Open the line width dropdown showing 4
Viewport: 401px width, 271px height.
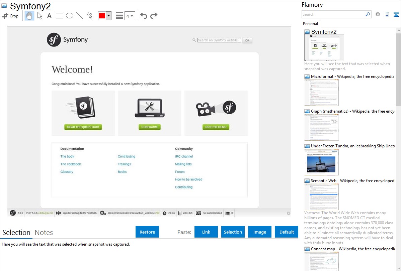coord(130,16)
